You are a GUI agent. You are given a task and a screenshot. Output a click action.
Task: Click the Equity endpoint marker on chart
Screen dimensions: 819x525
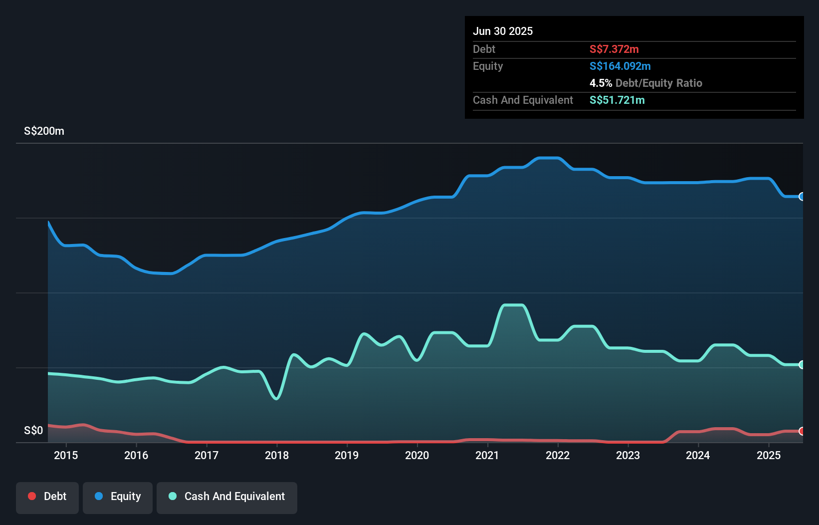(802, 197)
